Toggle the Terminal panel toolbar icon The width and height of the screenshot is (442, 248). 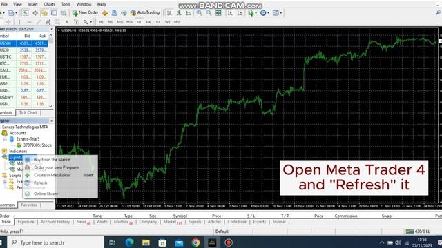pos(54,12)
